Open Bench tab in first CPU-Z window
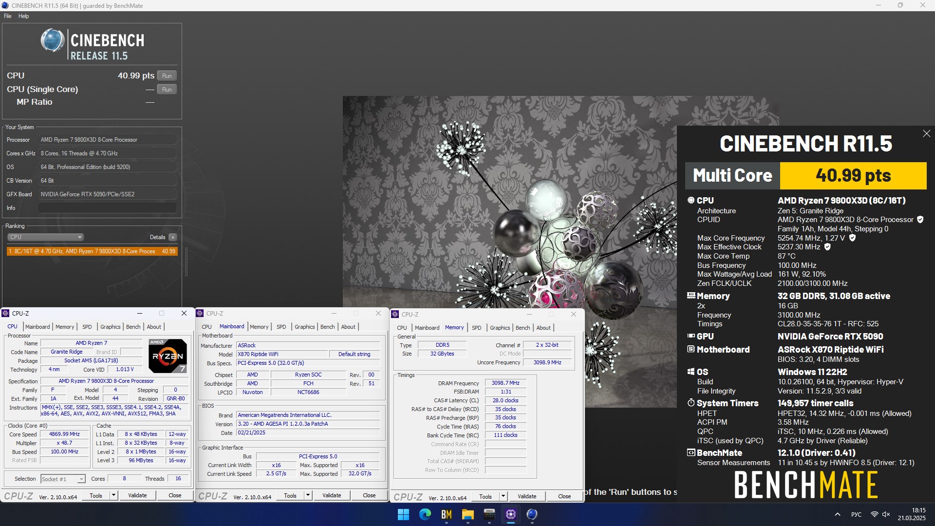Viewport: 935px width, 526px height. [x=133, y=327]
